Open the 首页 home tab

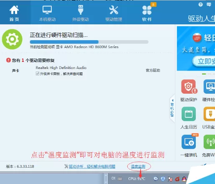point(14,13)
